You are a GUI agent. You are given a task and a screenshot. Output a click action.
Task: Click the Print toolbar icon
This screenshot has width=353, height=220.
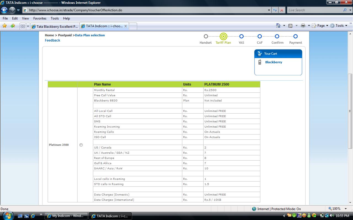[x=303, y=26]
